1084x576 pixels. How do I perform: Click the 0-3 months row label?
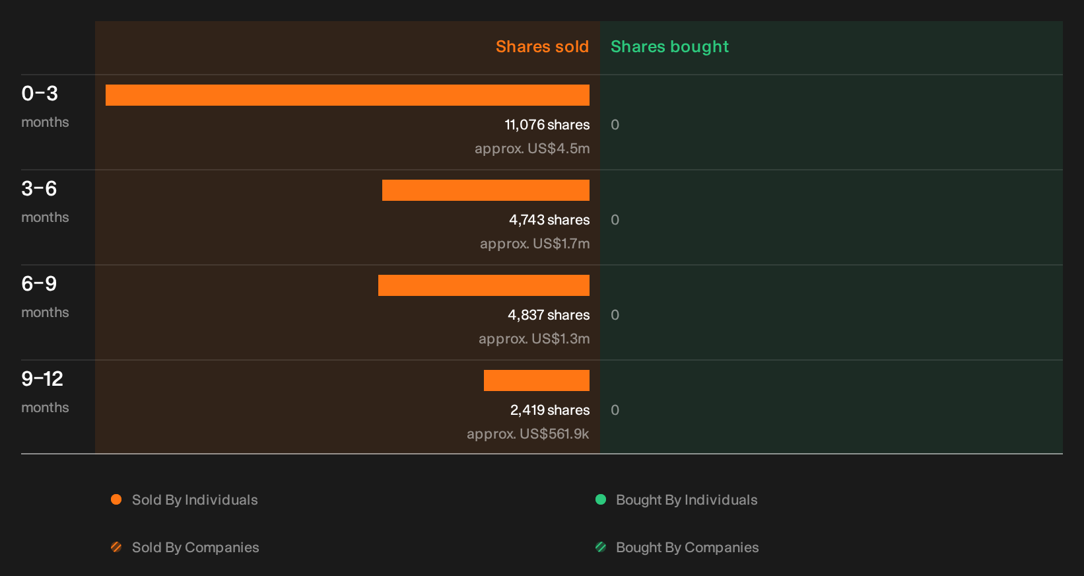45,106
